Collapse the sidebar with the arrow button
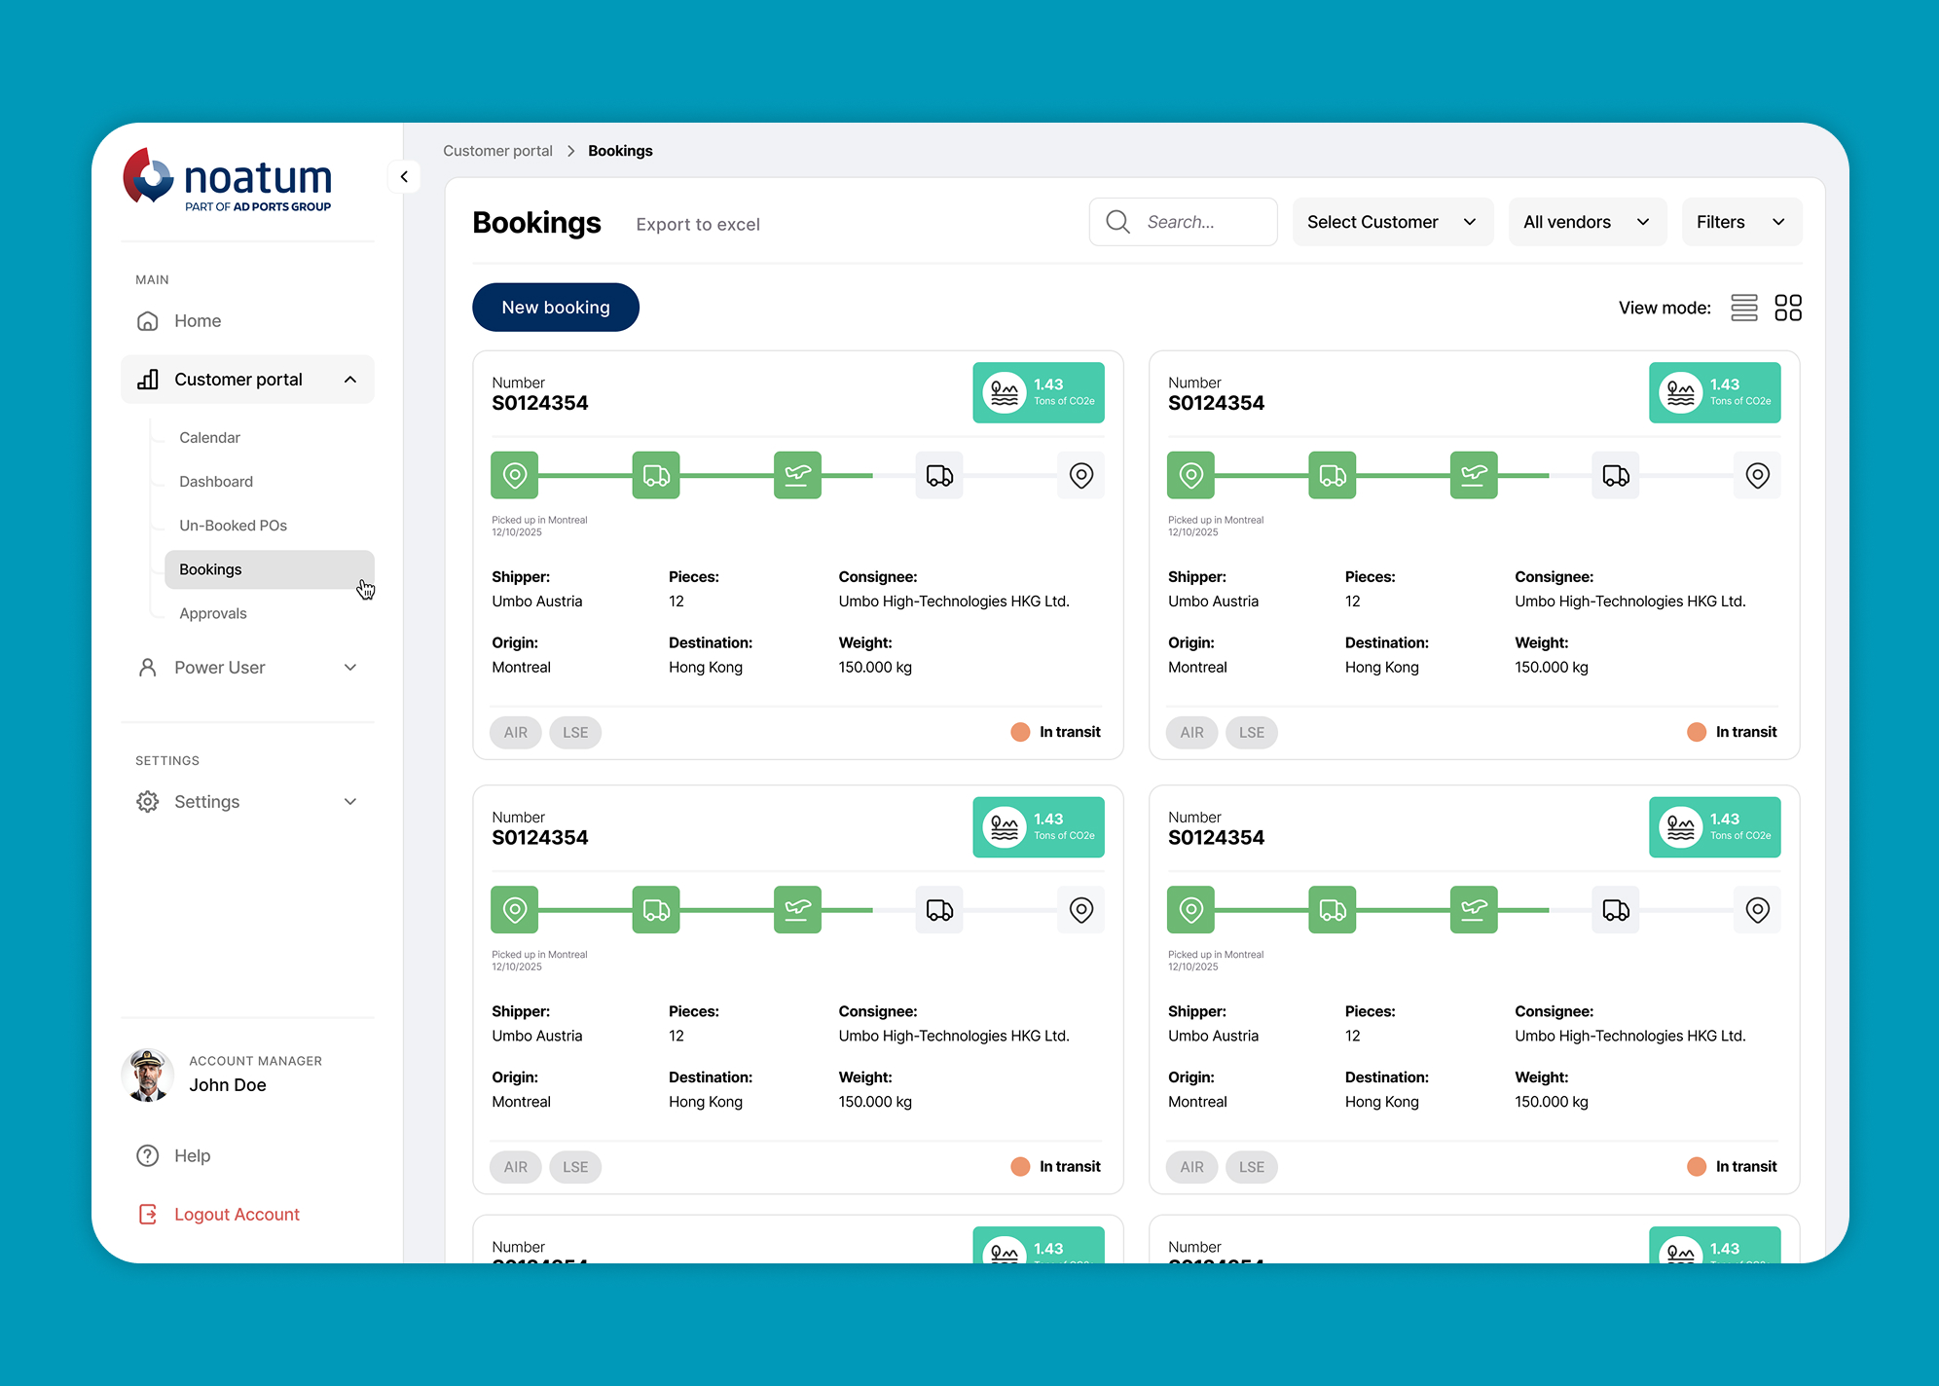 click(404, 177)
